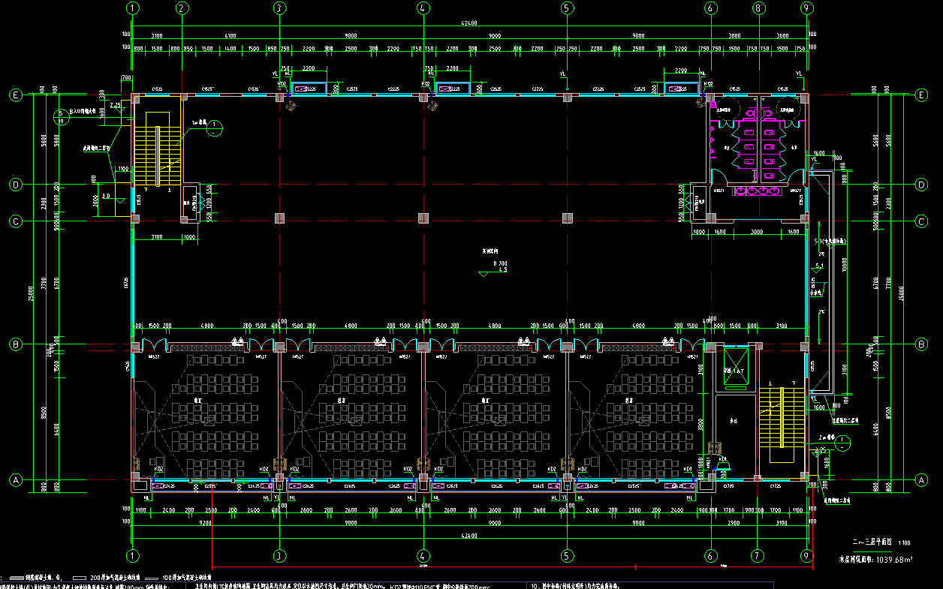Screen dimensions: 943x589
Task: Select the floor plan title 二~三层平面图
Action: point(871,541)
